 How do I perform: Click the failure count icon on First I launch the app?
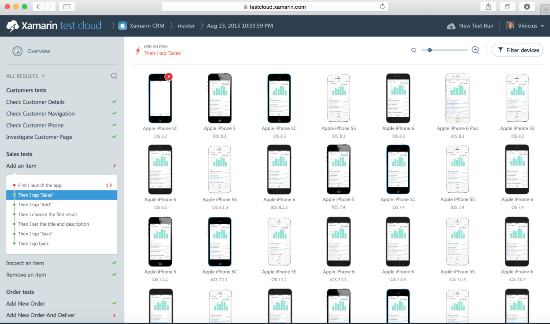(109, 185)
